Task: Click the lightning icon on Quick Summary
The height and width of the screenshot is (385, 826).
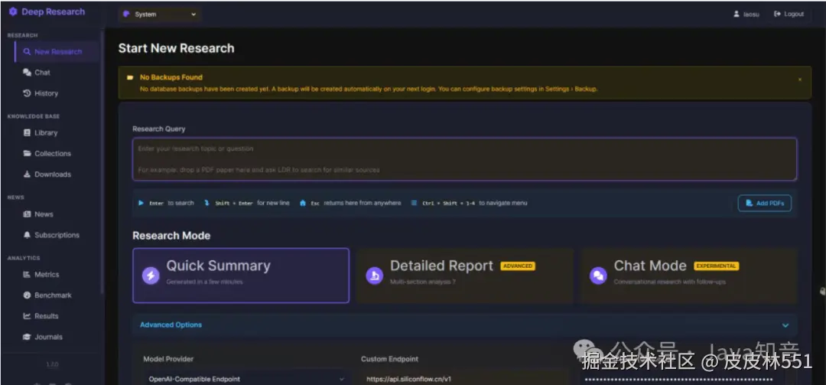Action: coord(151,276)
